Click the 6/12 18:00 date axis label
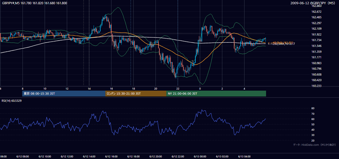The height and width of the screenshot is (159, 339). 133,157
